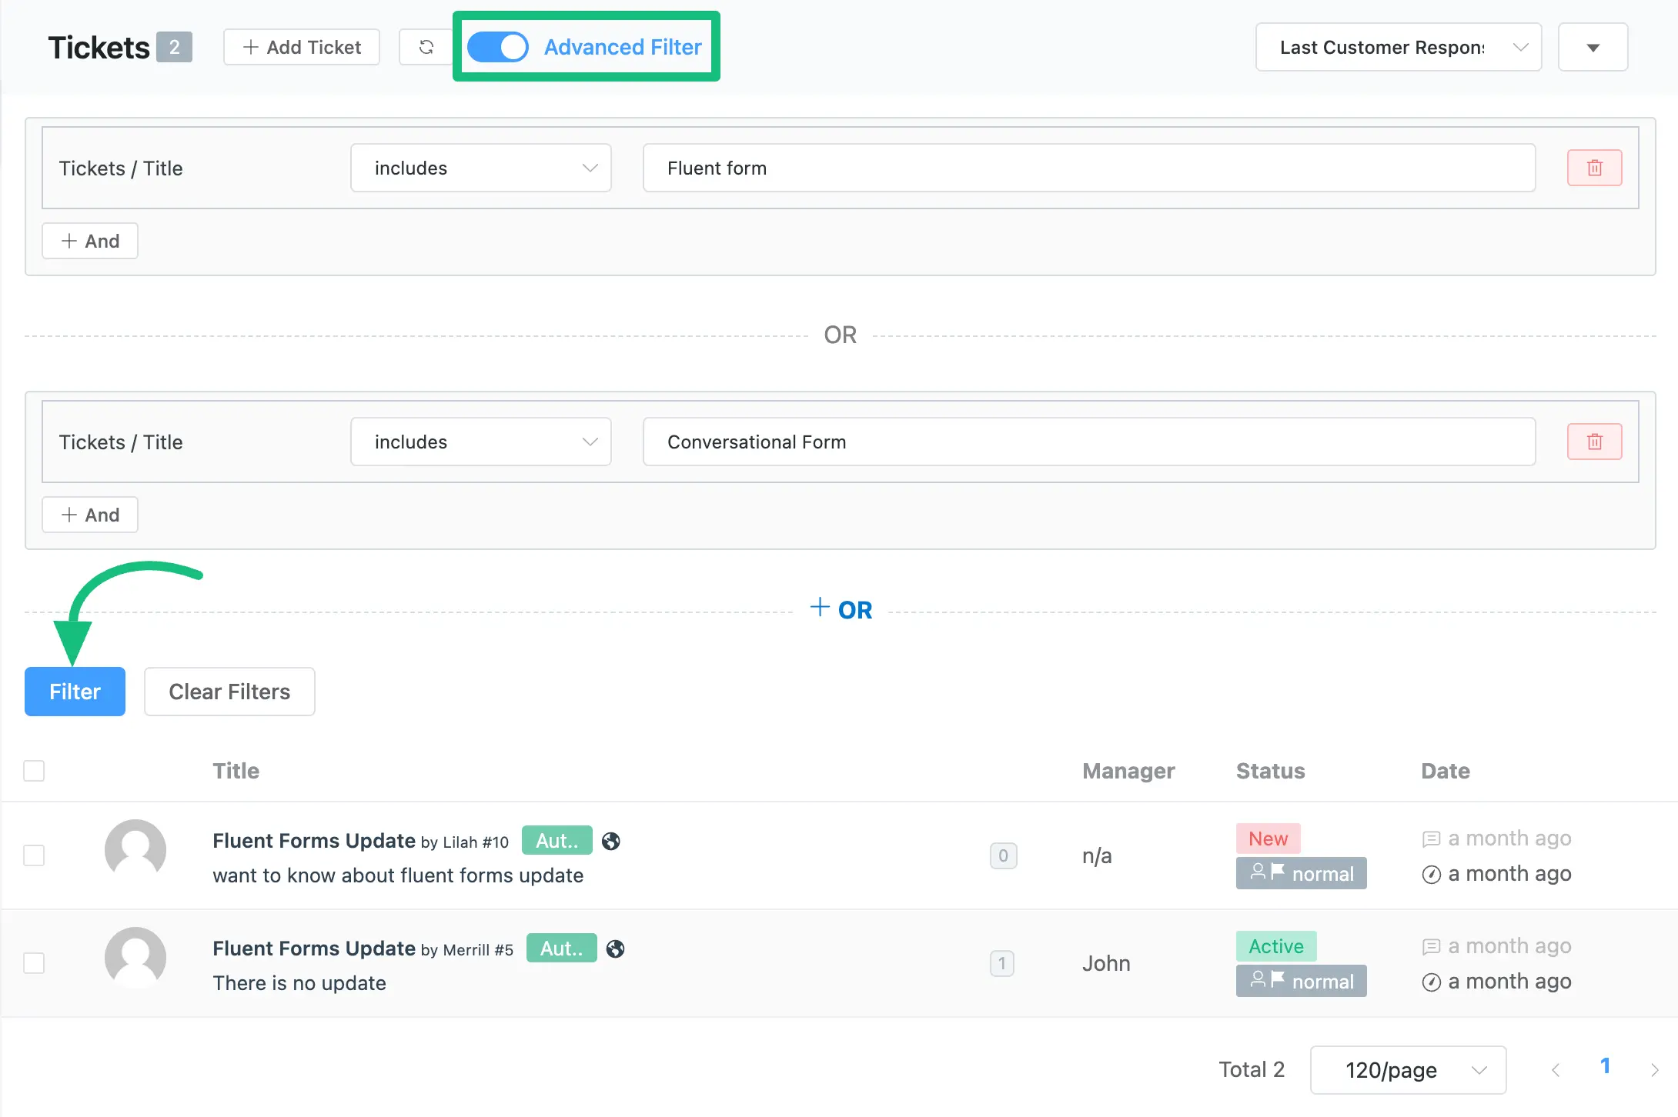This screenshot has width=1678, height=1117.
Task: Add And condition to first filter group
Action: point(90,241)
